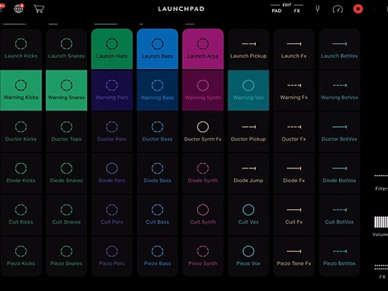Tap the Cuit Perc pad
Viewport: 388px width, 291px height.
(112, 215)
